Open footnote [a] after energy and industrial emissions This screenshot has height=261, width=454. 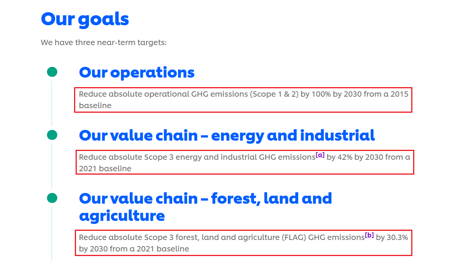pos(320,155)
